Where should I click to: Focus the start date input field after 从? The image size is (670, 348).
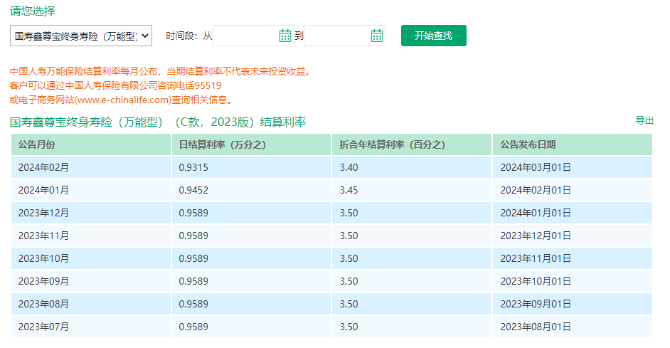point(253,36)
